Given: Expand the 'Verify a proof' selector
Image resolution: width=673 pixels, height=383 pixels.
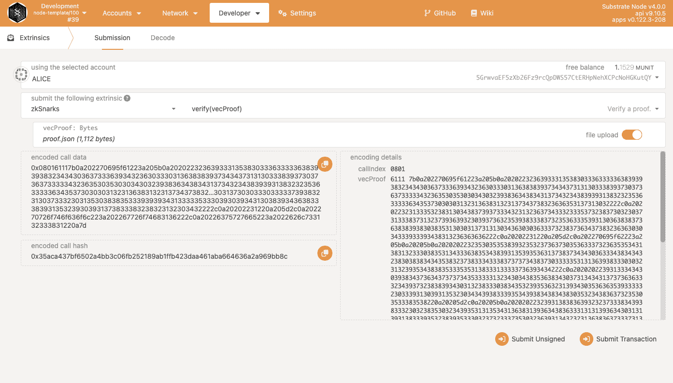Looking at the screenshot, I should click(x=633, y=108).
